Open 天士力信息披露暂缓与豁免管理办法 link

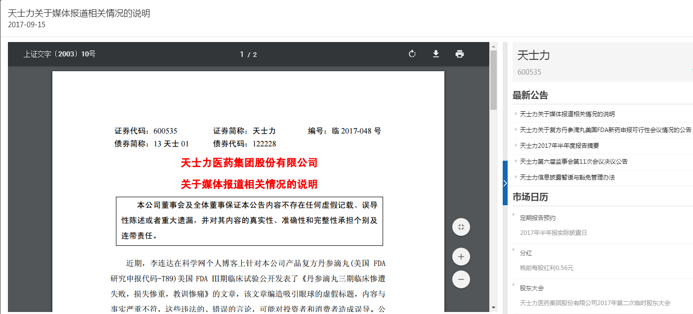tap(567, 178)
